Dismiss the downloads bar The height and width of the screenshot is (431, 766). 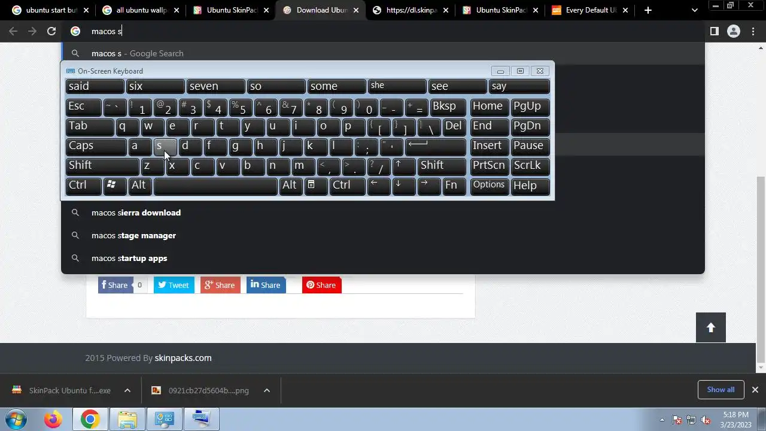(755, 390)
